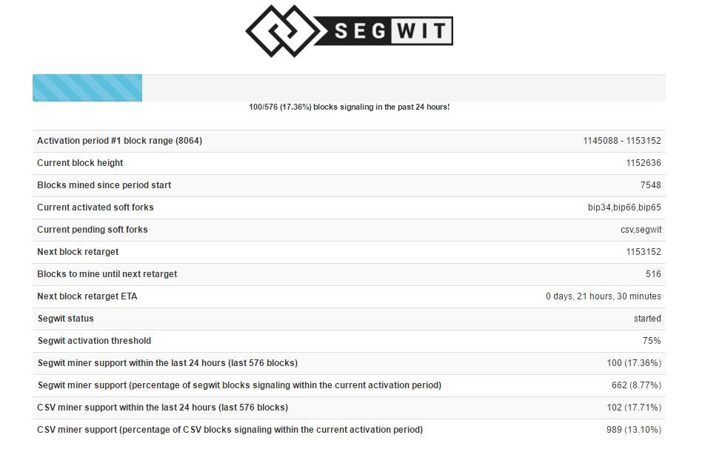The image size is (705, 452).
Task: Click the pending soft forks value csv,segwit
Action: 641,230
